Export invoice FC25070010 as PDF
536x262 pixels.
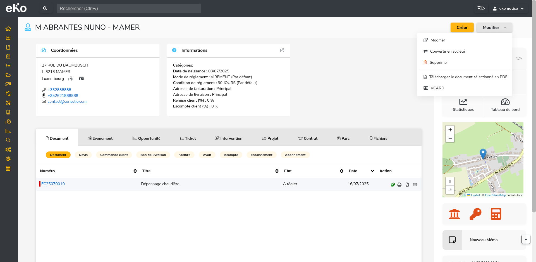coord(407,184)
